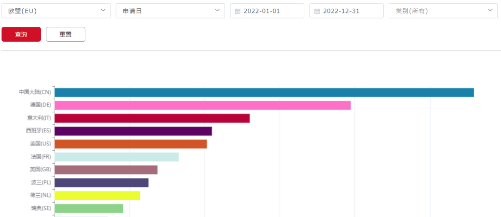The width and height of the screenshot is (501, 217).
Task: Click the green 瑞典(SE) bar
Action: tap(89, 209)
